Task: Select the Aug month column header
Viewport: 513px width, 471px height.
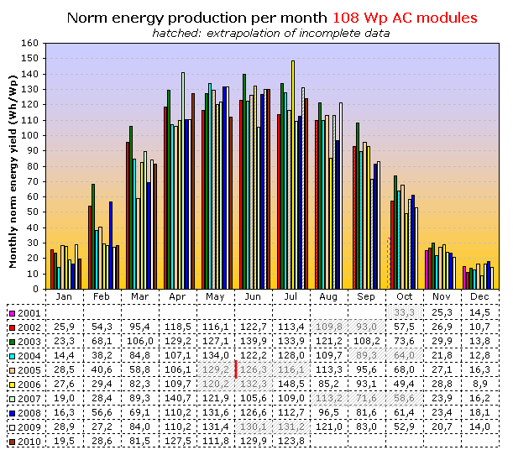Action: (x=328, y=296)
